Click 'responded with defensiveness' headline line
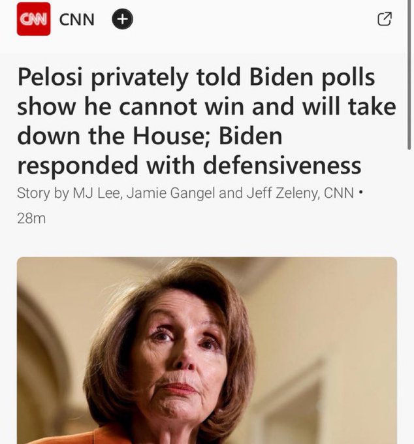Image resolution: width=414 pixels, height=444 pixels. click(189, 166)
